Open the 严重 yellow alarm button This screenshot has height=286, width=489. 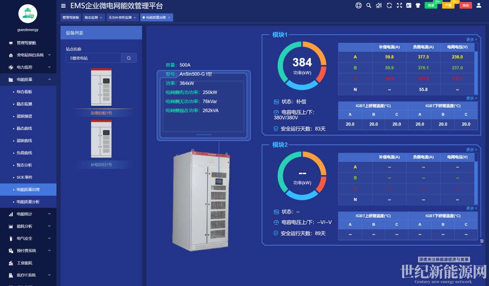click(x=448, y=5)
